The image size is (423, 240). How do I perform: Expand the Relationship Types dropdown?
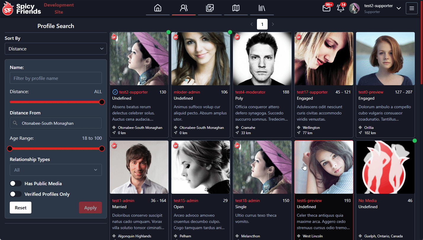(56, 170)
